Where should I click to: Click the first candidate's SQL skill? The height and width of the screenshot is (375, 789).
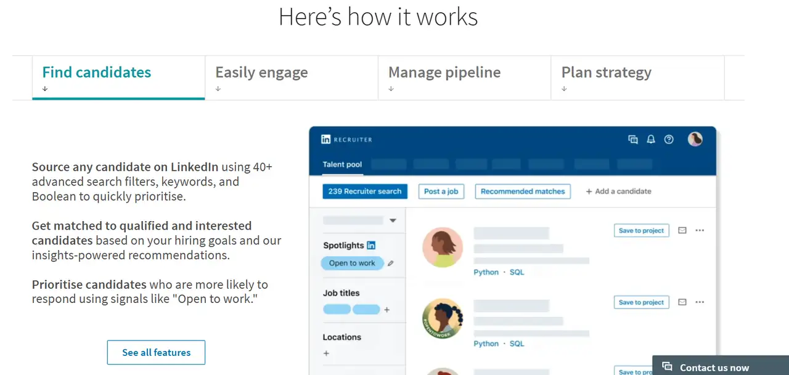(x=517, y=272)
